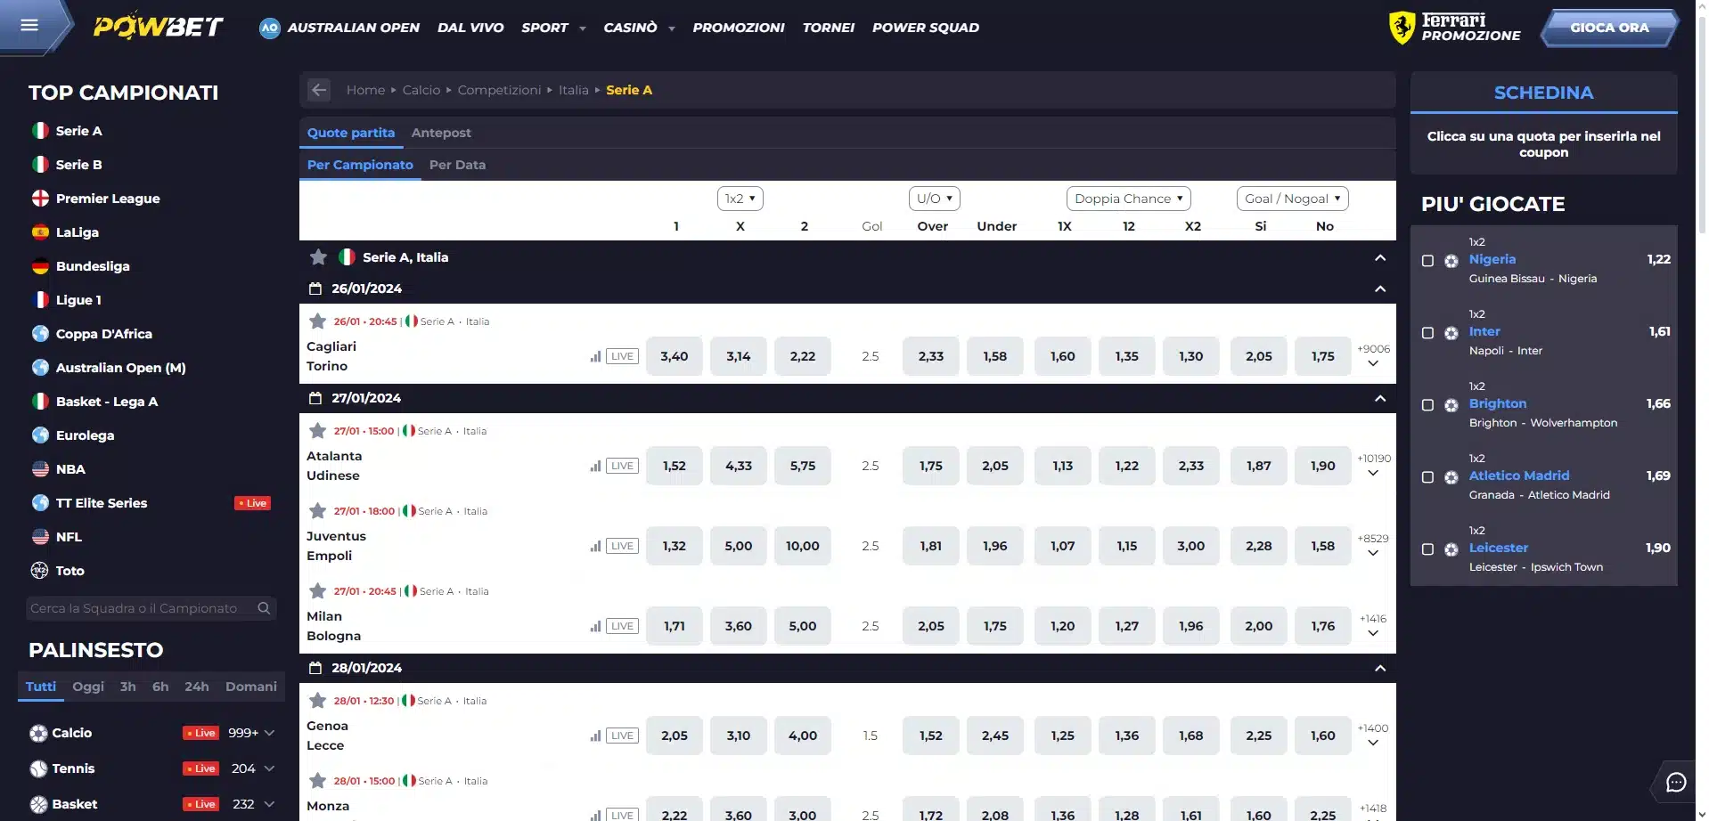Click the Toto icon in Top Campionati
The height and width of the screenshot is (821, 1709).
(40, 571)
